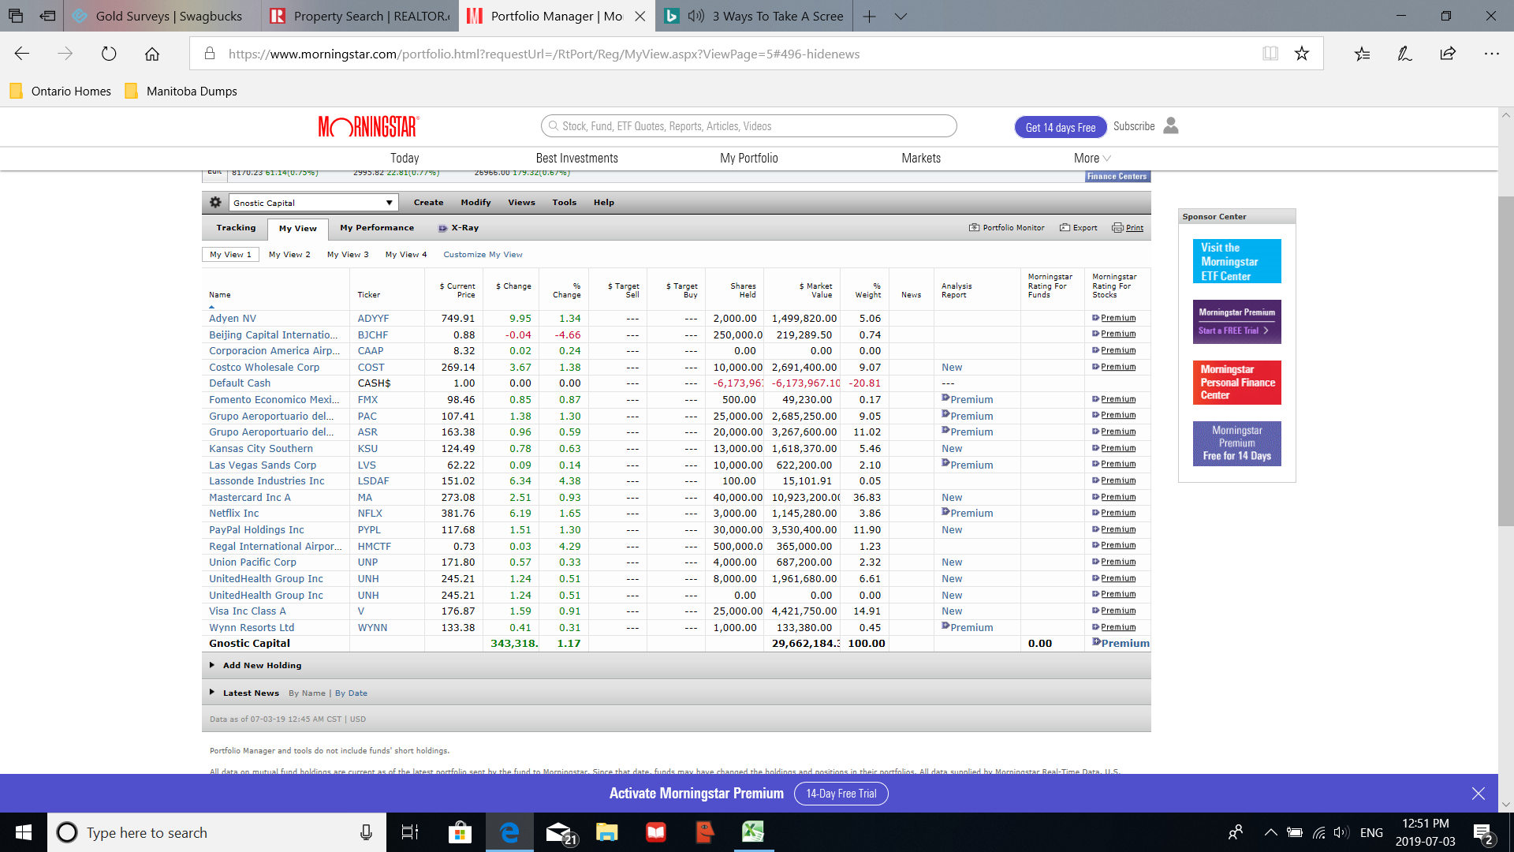
Task: Open the portfolio settings gear icon
Action: (215, 203)
